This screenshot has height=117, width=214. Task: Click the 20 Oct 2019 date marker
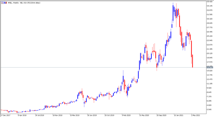coord(109,115)
